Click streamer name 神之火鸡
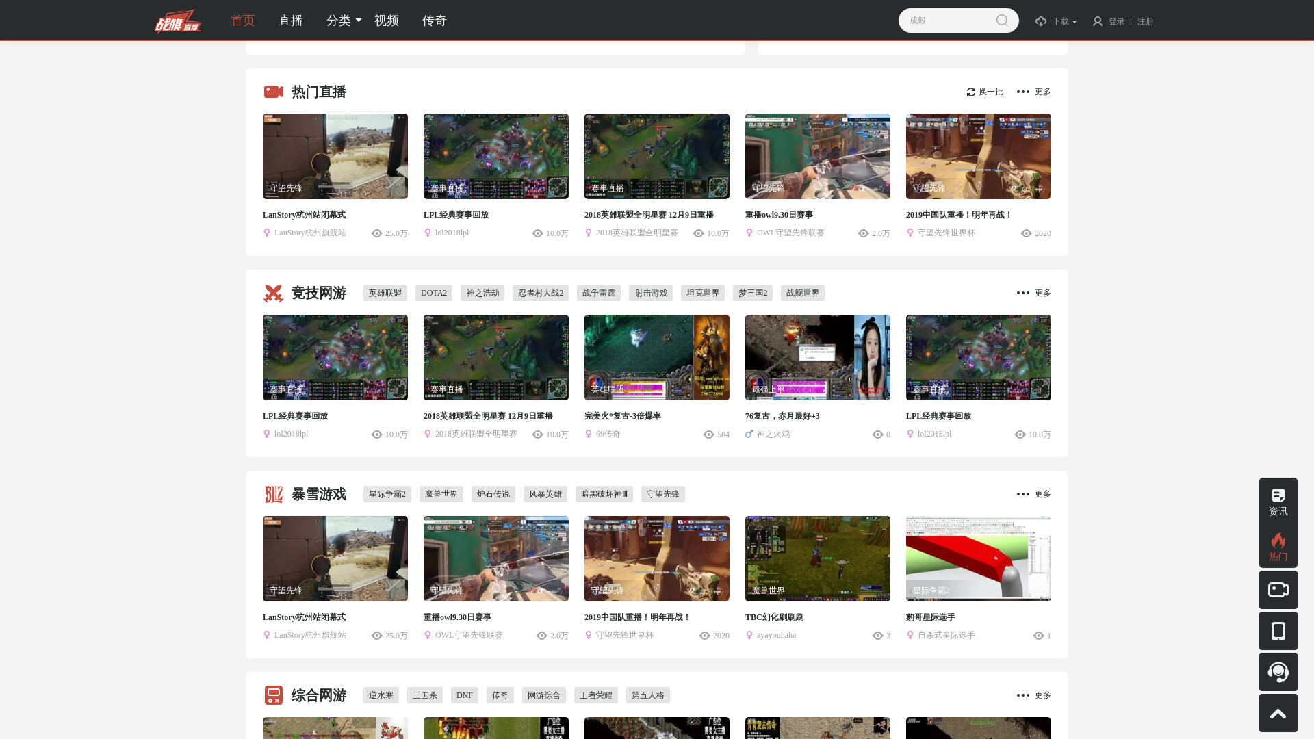 [773, 434]
